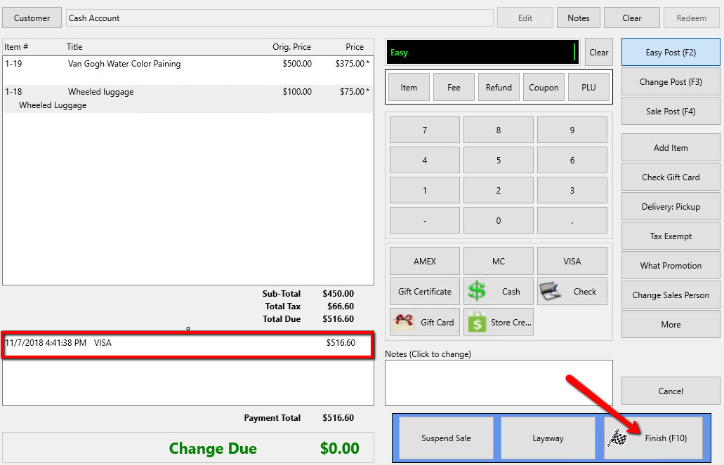Image resolution: width=724 pixels, height=465 pixels.
Task: Select the Wheeled luggage item row
Action: point(188,98)
